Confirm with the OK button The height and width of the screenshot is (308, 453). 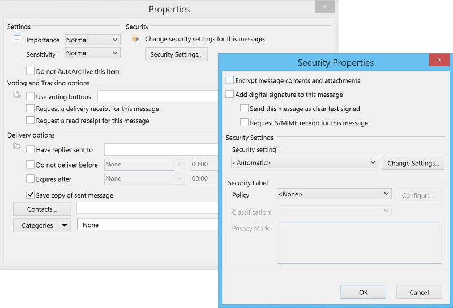(363, 292)
